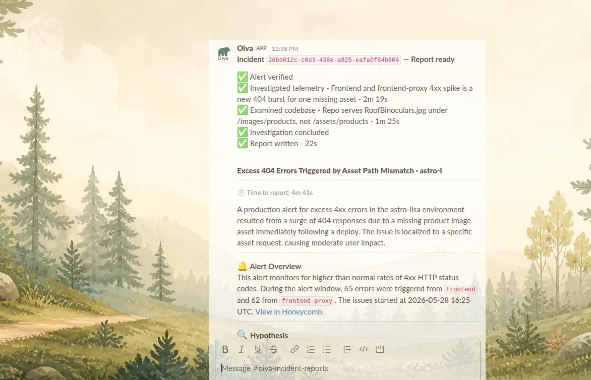Focus the Message #oiva-incident-reports field
Screen dimensions: 591x380
[347, 368]
